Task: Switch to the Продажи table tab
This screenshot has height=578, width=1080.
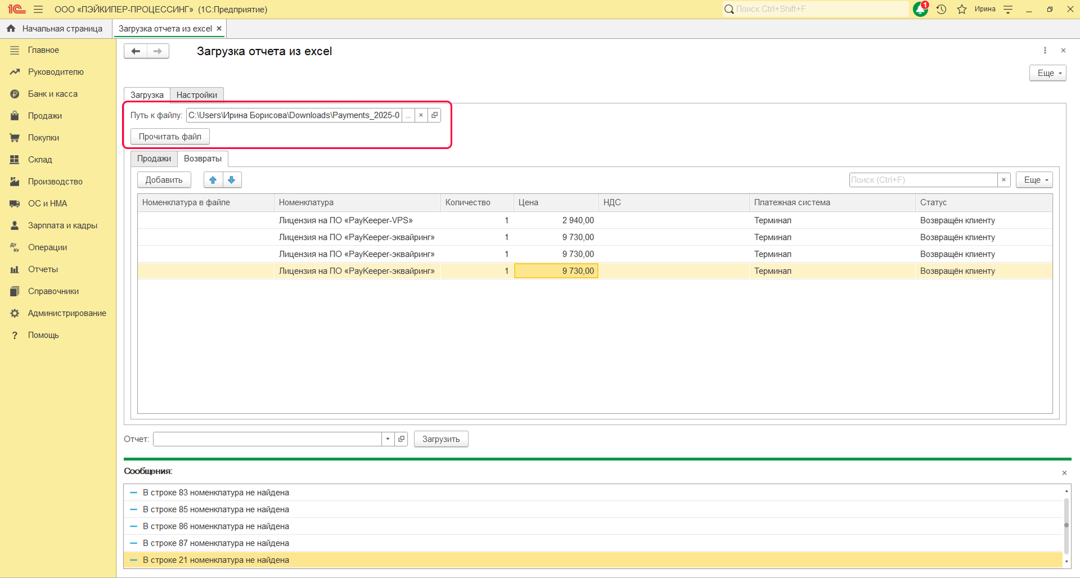Action: point(154,159)
